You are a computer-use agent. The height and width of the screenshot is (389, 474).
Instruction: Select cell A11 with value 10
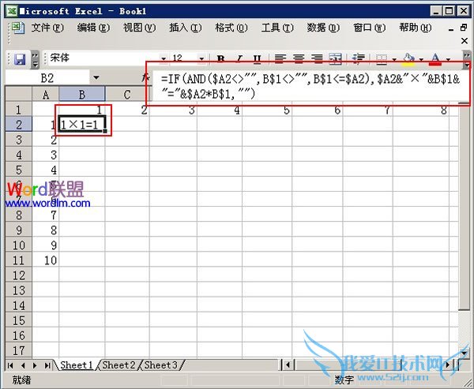pyautogui.click(x=46, y=260)
